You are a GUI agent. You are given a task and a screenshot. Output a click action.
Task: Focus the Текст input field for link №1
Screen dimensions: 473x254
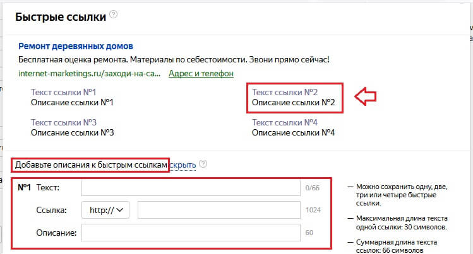(191, 187)
